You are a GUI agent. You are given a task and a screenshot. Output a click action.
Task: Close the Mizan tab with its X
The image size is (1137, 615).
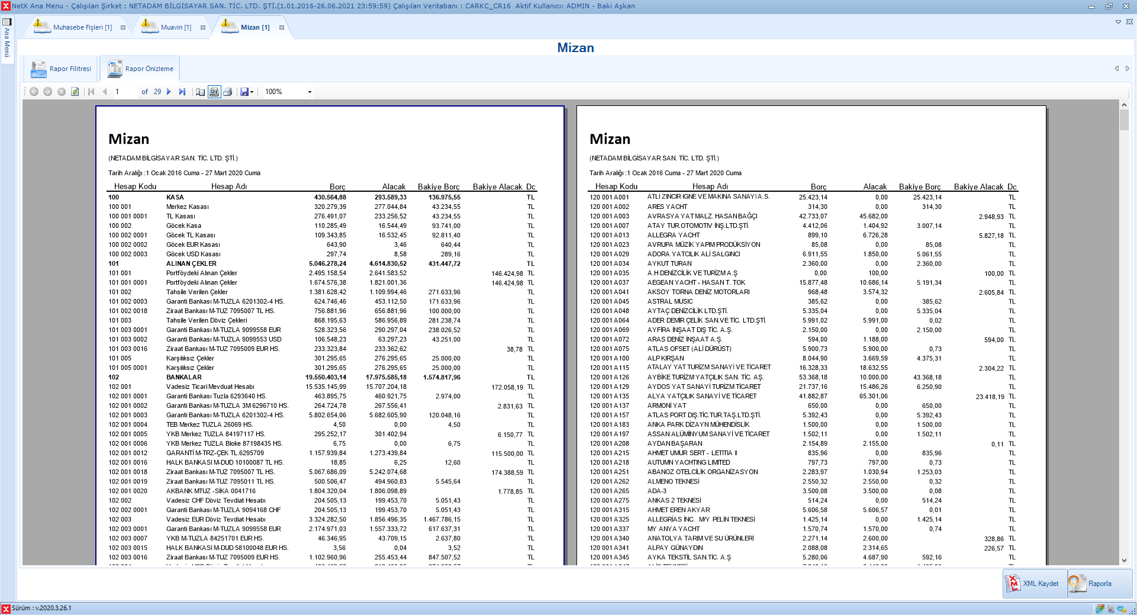(282, 28)
